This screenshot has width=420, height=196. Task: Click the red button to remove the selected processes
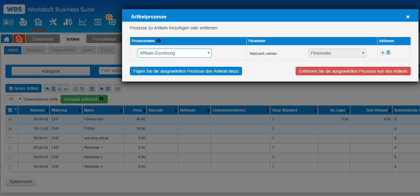point(353,71)
